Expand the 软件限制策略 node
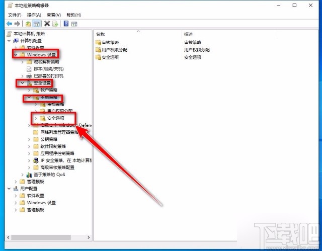 (29, 146)
